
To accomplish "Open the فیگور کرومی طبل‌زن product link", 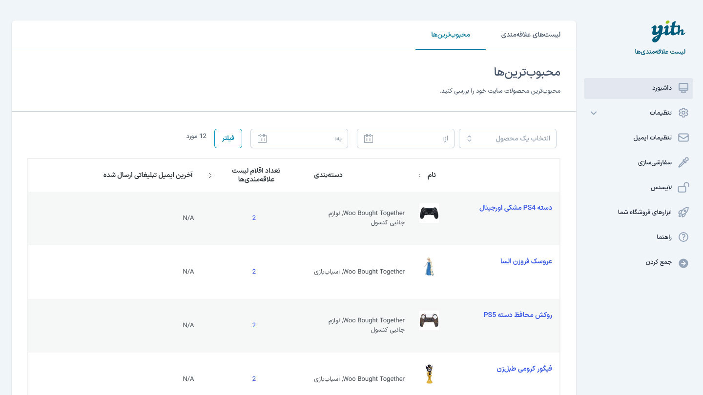I will click(524, 369).
